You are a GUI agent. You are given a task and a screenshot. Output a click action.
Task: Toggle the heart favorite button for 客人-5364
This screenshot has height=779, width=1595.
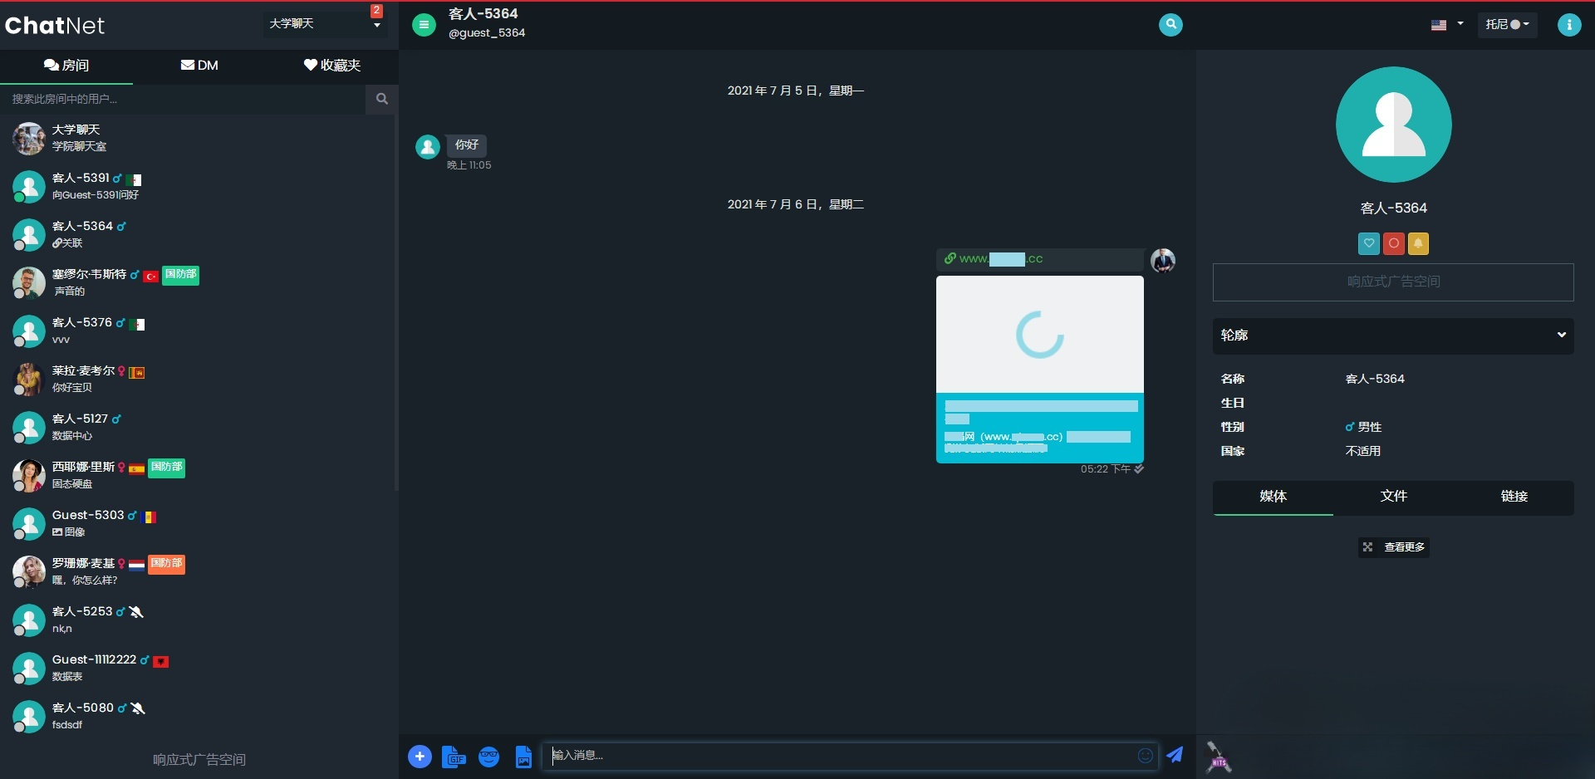pos(1368,243)
